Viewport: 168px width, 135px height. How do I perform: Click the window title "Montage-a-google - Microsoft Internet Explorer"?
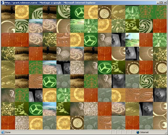(67, 3)
